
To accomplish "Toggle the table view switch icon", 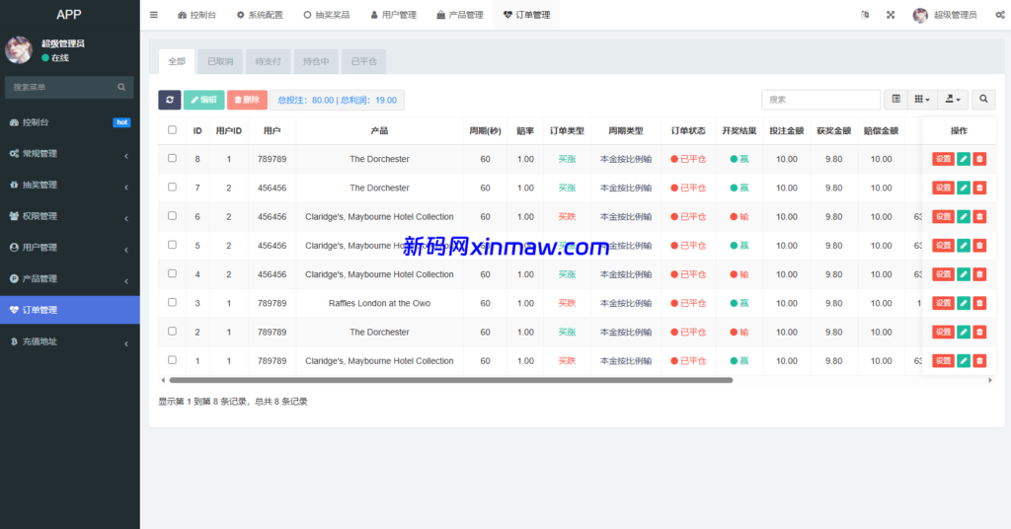I will (895, 100).
